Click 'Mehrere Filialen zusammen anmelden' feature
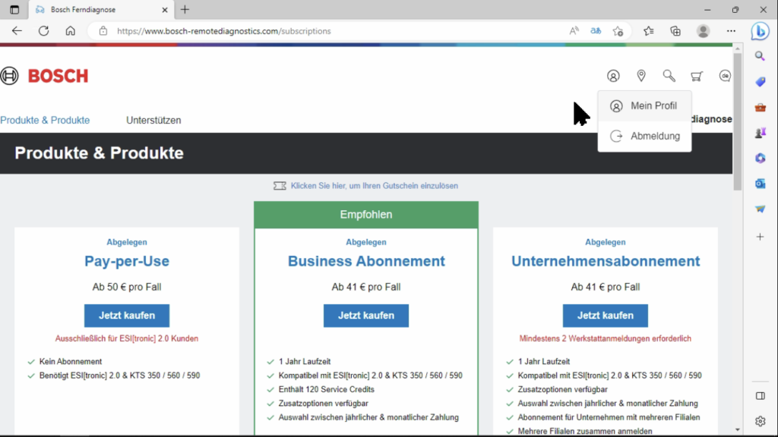This screenshot has height=437, width=778. tap(585, 431)
